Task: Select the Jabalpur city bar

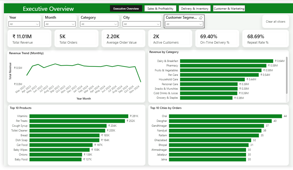Action: tap(207, 155)
